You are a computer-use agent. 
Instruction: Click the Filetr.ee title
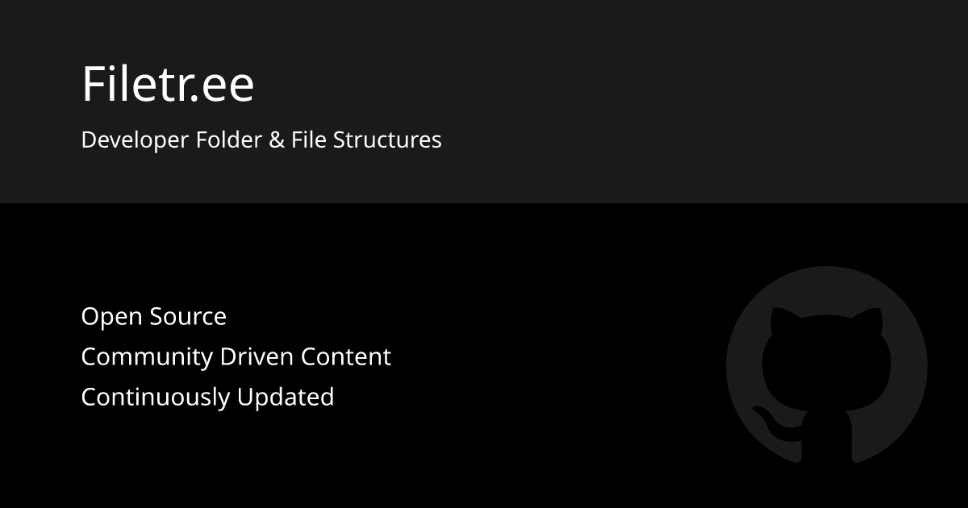[168, 84]
